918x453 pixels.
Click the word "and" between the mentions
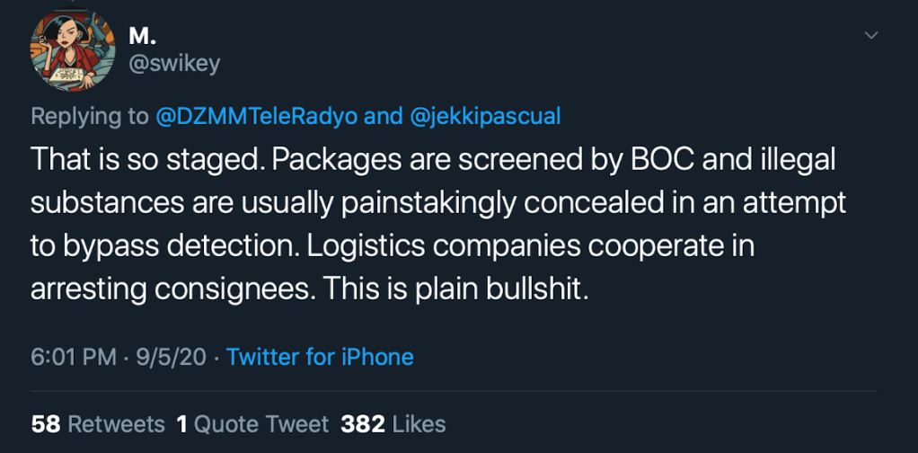click(x=384, y=116)
